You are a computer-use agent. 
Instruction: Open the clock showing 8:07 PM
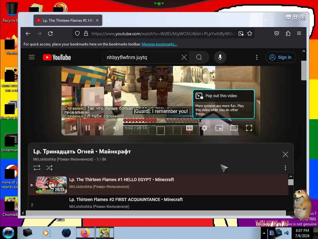[x=302, y=233]
